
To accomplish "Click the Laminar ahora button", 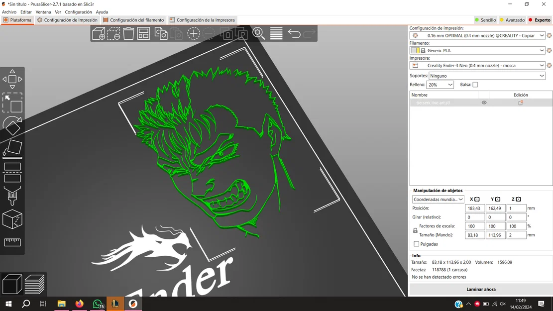I will point(481,289).
